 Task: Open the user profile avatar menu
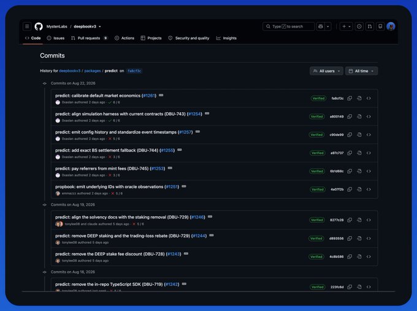coord(391,26)
